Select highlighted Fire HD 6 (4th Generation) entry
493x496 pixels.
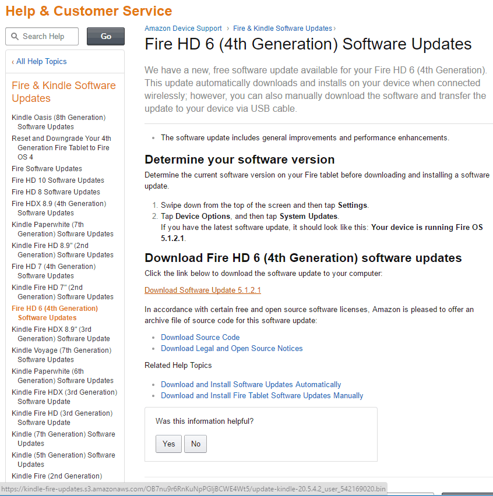point(55,313)
